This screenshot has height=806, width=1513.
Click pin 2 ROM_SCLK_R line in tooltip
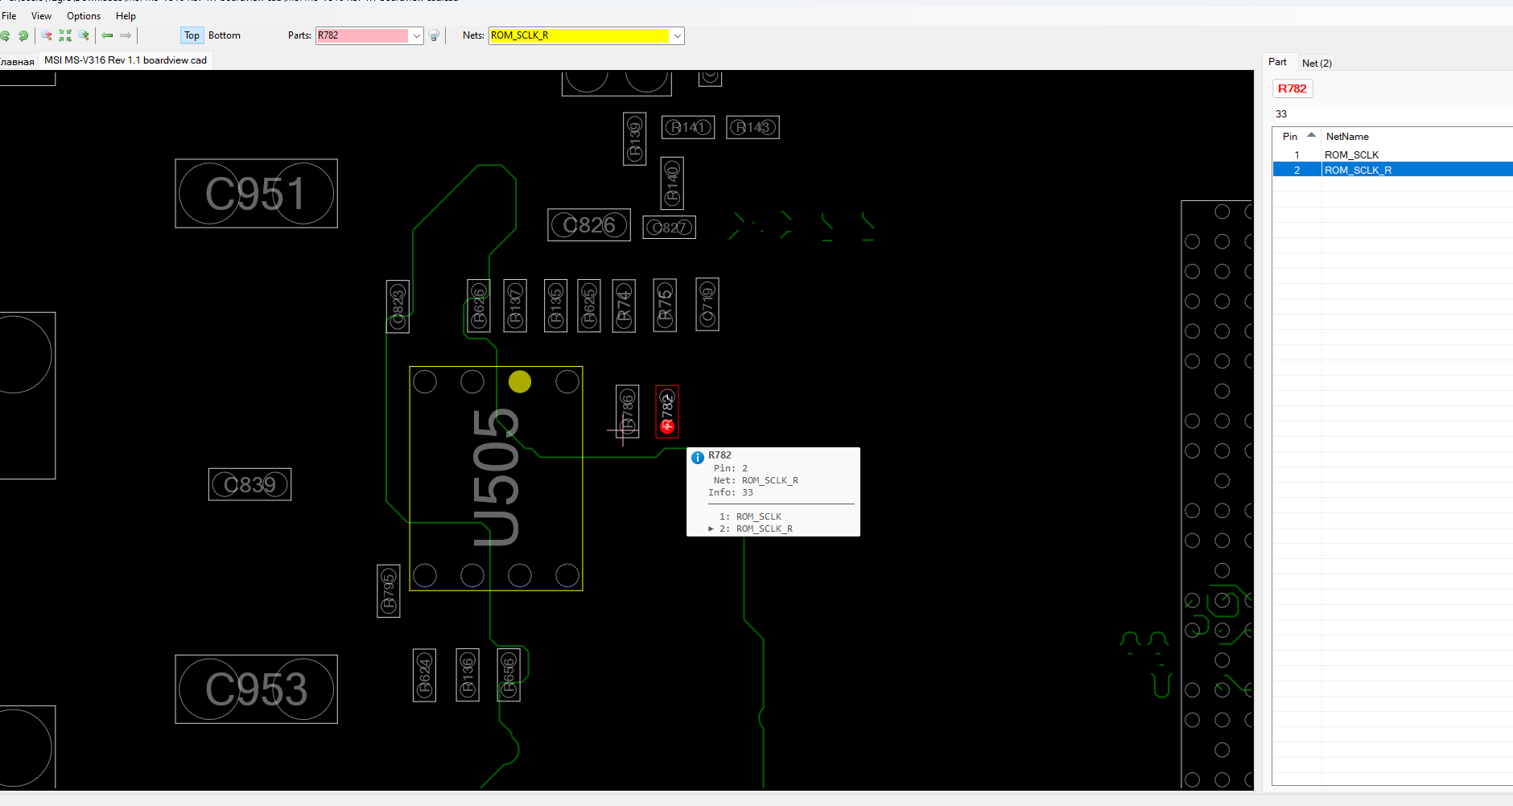[x=756, y=528]
